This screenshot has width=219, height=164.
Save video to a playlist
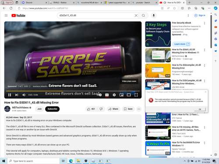pyautogui.click(x=128, y=109)
